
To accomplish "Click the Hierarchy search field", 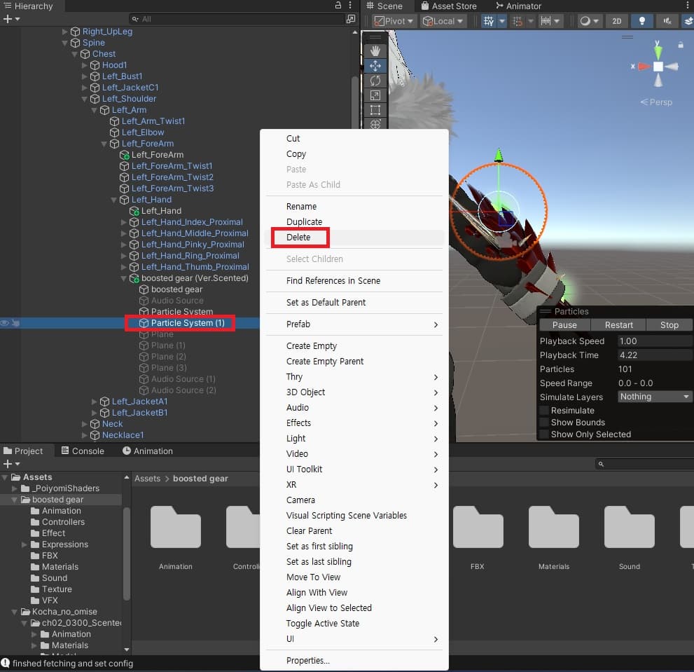I will [238, 19].
